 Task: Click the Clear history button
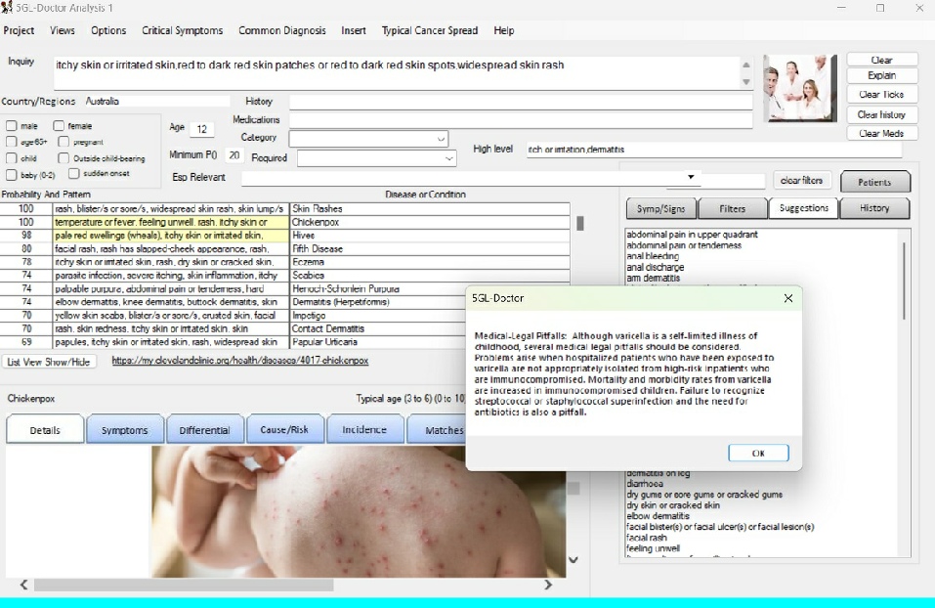click(881, 114)
